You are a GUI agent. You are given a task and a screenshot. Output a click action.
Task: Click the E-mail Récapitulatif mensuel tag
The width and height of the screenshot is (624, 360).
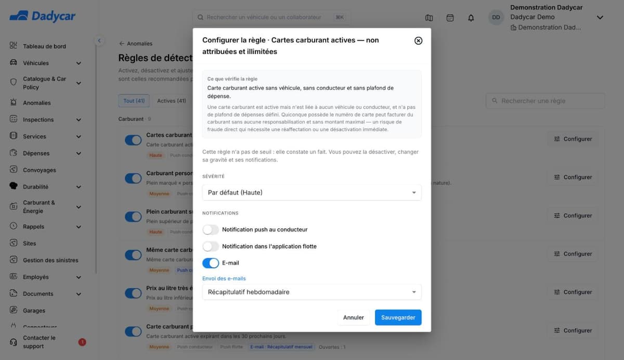[281, 347]
